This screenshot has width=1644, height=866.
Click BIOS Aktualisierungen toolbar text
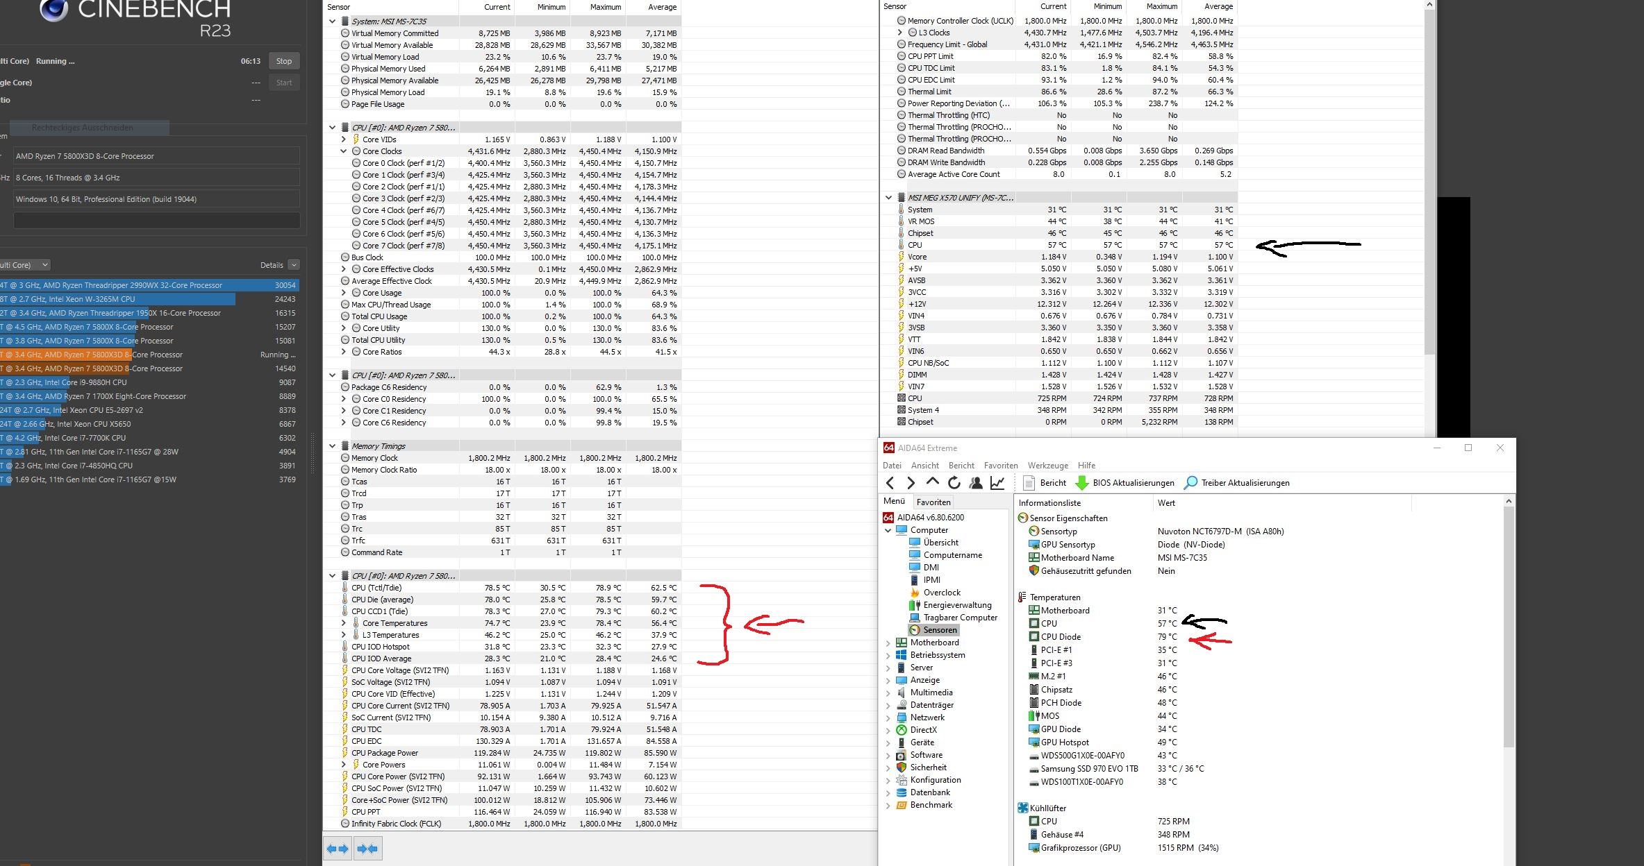pyautogui.click(x=1134, y=483)
